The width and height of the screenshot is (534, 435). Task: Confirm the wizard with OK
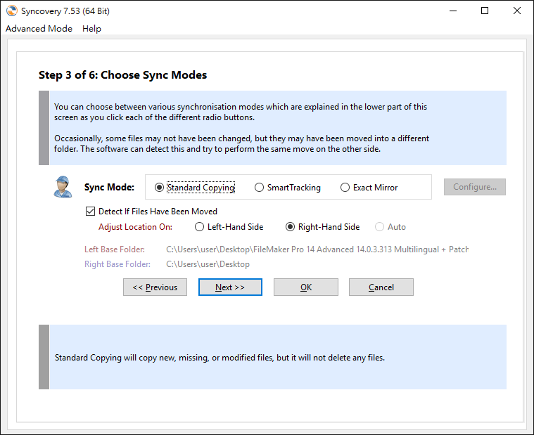pos(306,287)
